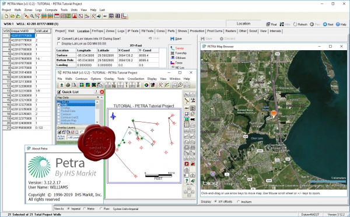Viewport: 350px width, 217px height.
Task: Click the Refresh button in top right toolbar
Action: [x=300, y=24]
